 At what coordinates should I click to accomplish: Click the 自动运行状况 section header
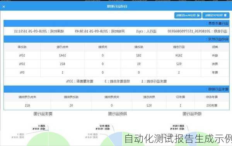(116, 39)
